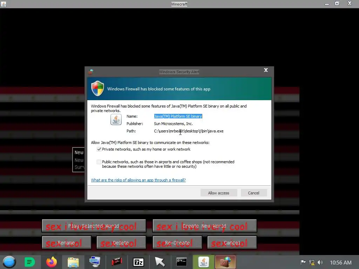Click the firewall icon in Security Alert title bar

(x=91, y=72)
